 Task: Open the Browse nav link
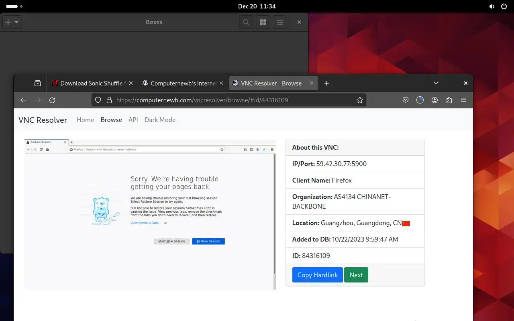pyautogui.click(x=111, y=120)
